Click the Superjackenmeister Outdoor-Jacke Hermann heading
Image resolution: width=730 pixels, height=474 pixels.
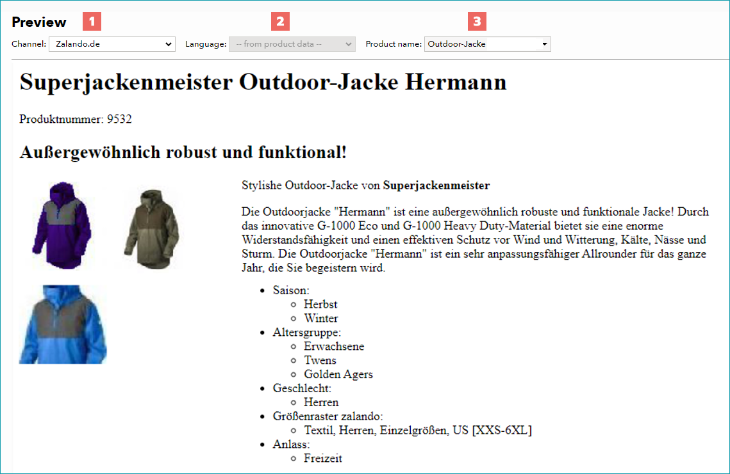tap(263, 83)
